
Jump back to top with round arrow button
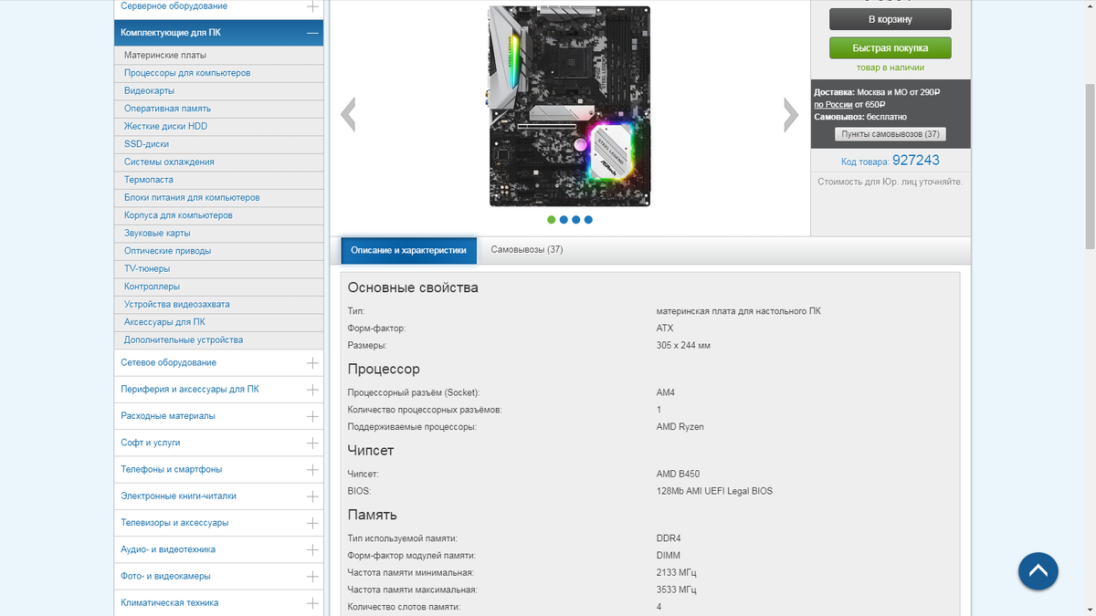pos(1038,572)
